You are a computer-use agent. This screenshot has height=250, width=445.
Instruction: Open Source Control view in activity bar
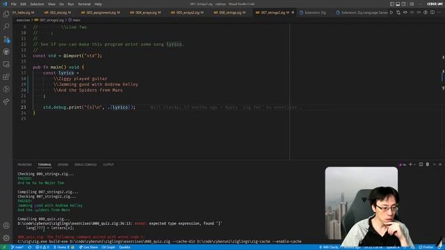coord(6,39)
